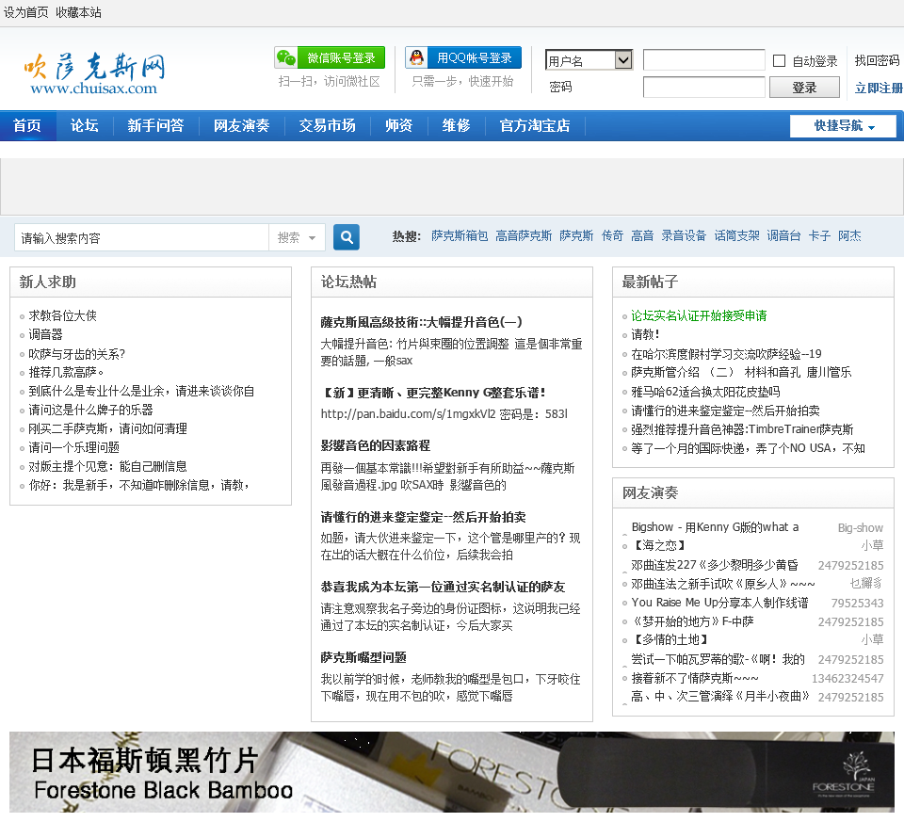Click the 找回密码 link

point(877,61)
